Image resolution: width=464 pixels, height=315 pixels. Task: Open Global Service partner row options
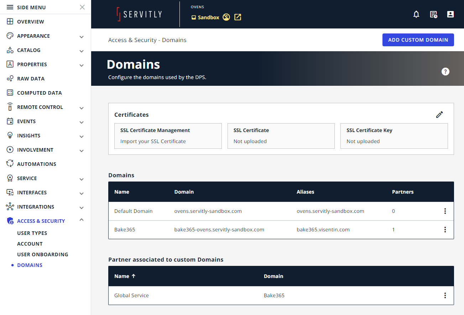click(445, 295)
